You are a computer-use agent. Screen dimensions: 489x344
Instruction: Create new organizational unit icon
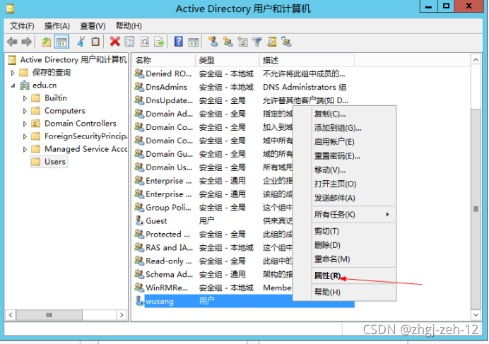[x=242, y=42]
